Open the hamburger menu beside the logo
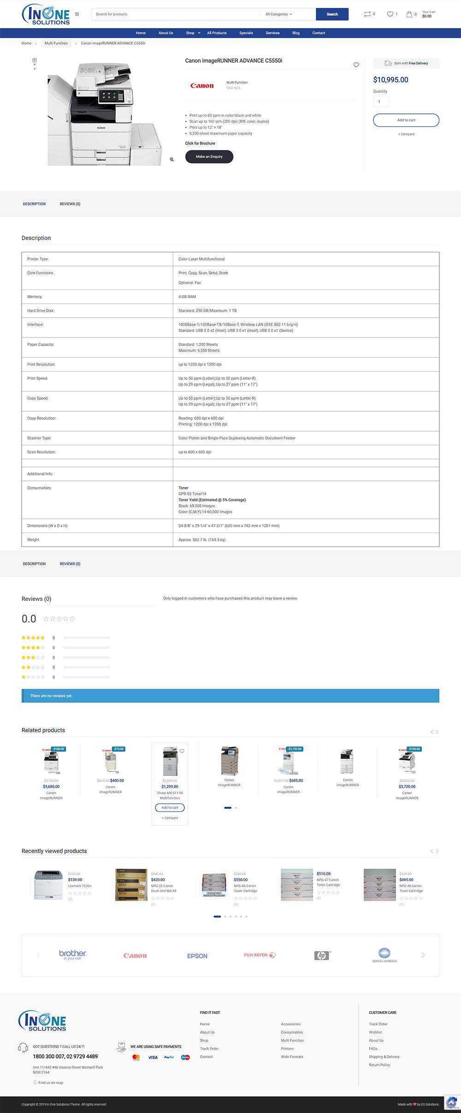The width and height of the screenshot is (461, 1113). (77, 14)
